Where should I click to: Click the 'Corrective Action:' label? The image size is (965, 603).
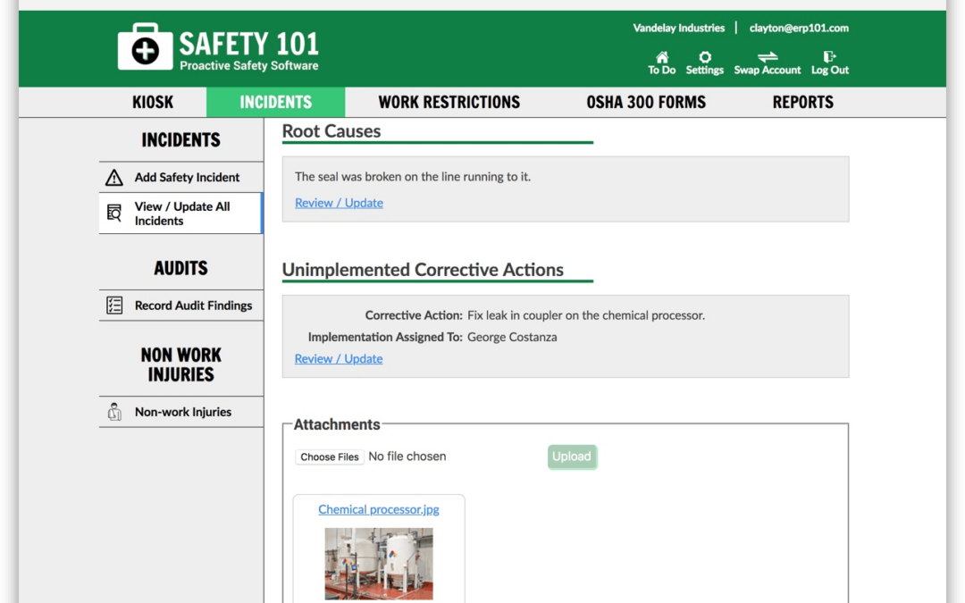coord(414,315)
